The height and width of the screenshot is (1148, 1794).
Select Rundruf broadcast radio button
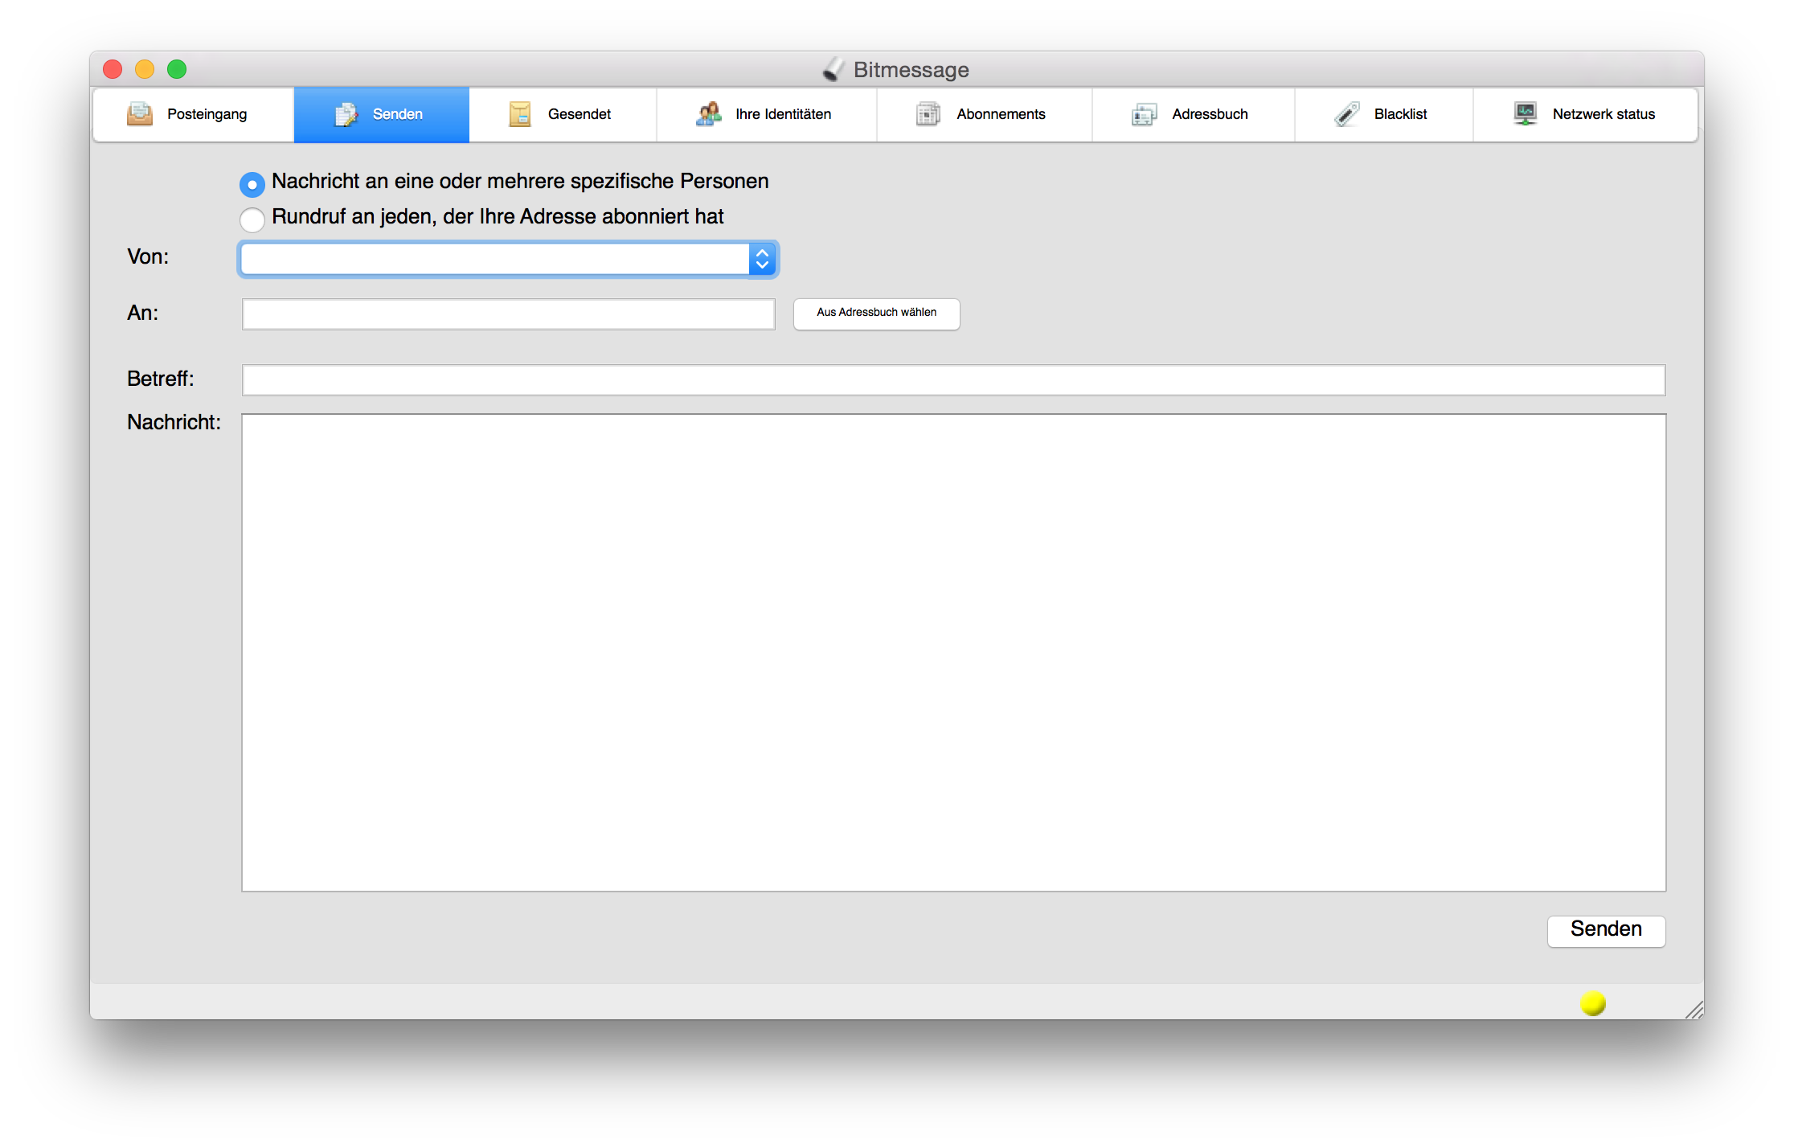[x=252, y=219]
